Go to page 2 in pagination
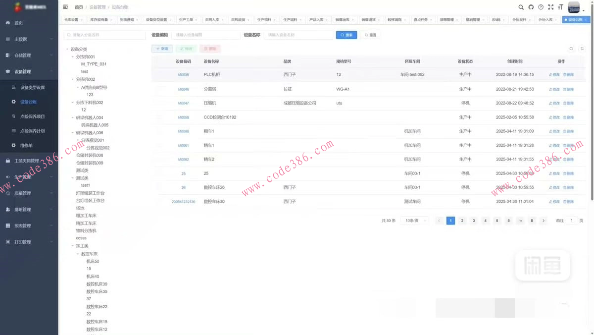Viewport: 594px width, 335px height. point(462,221)
